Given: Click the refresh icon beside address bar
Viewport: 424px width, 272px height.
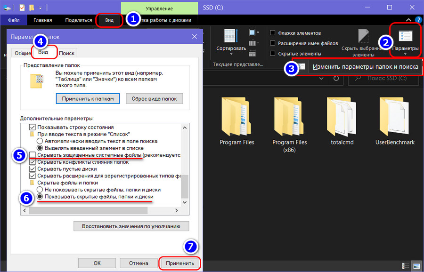Looking at the screenshot, I should tap(336, 79).
